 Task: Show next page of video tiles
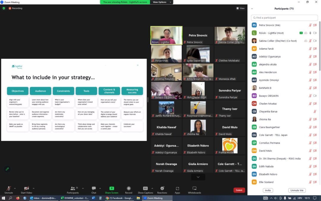pos(198,177)
